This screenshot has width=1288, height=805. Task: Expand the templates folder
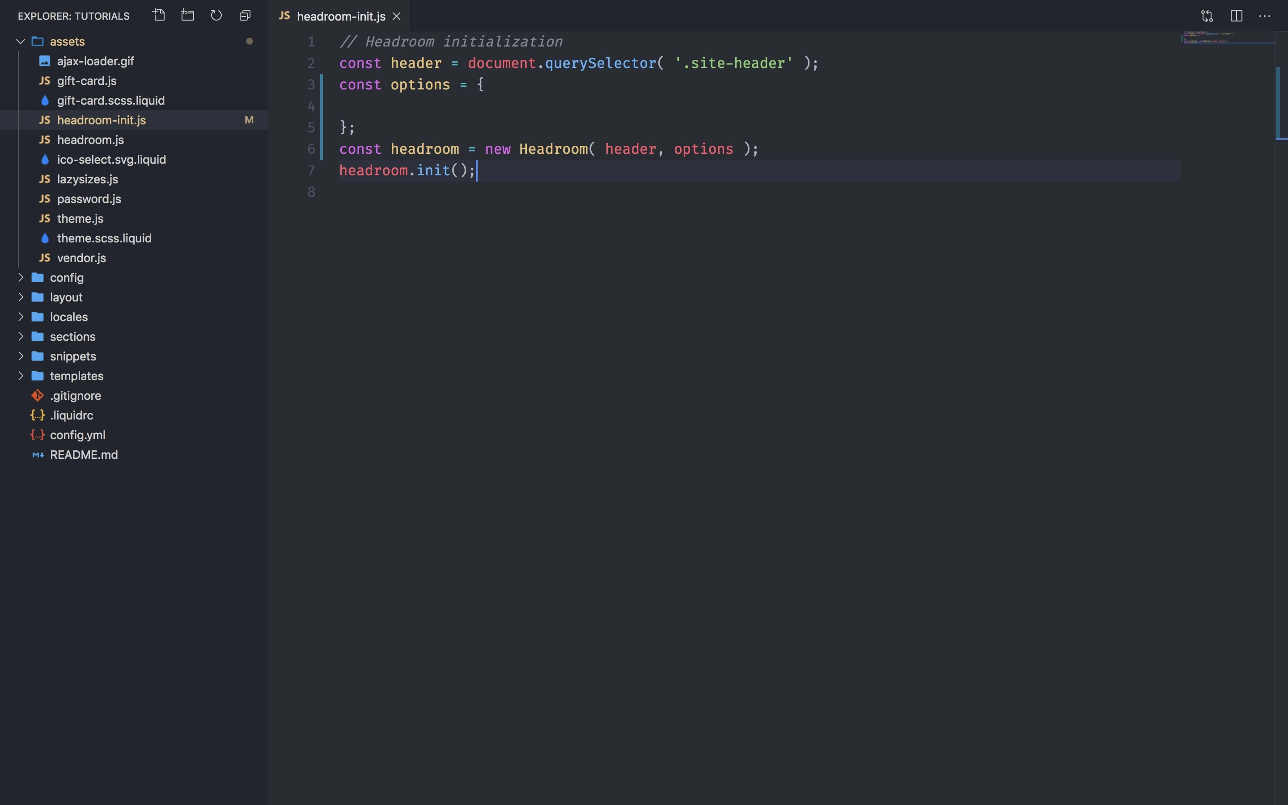tap(21, 375)
